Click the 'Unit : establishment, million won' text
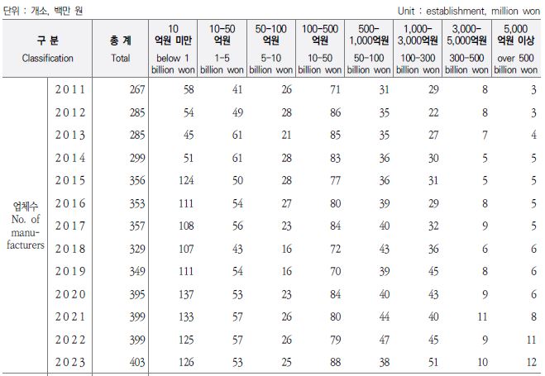 [x=469, y=11]
